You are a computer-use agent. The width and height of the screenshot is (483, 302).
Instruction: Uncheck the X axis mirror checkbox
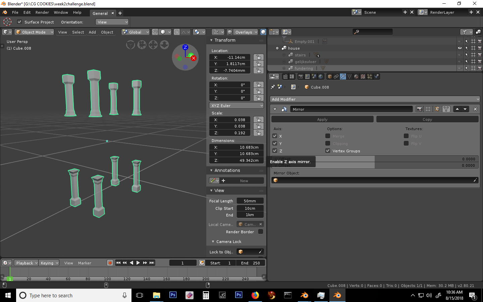click(275, 136)
